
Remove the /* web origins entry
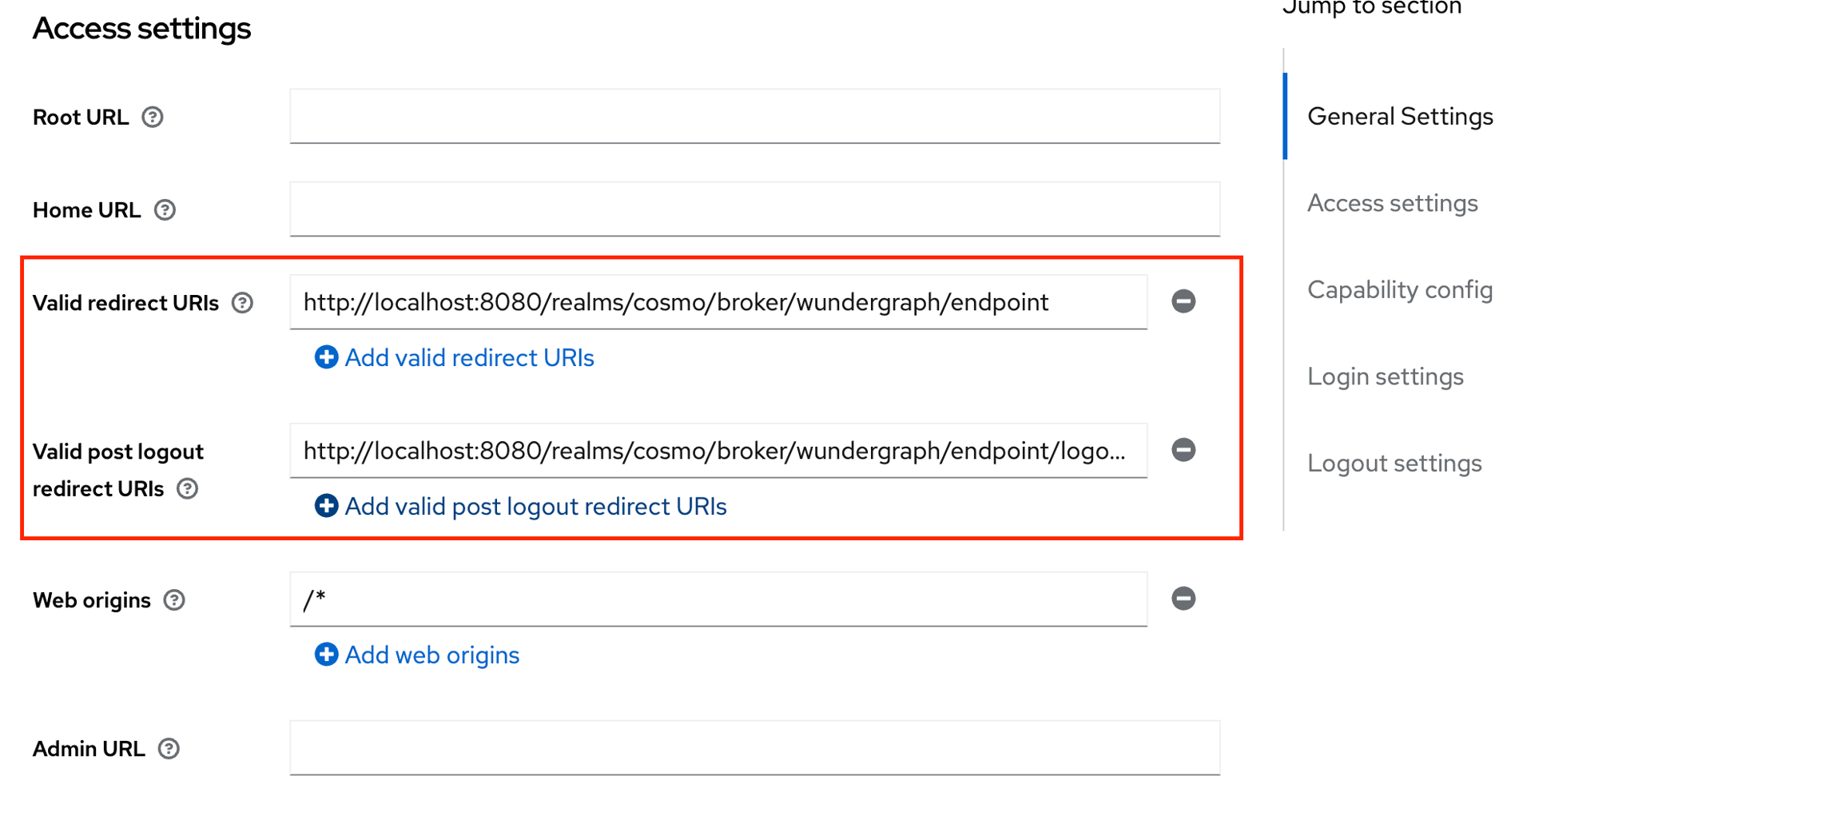point(1184,599)
